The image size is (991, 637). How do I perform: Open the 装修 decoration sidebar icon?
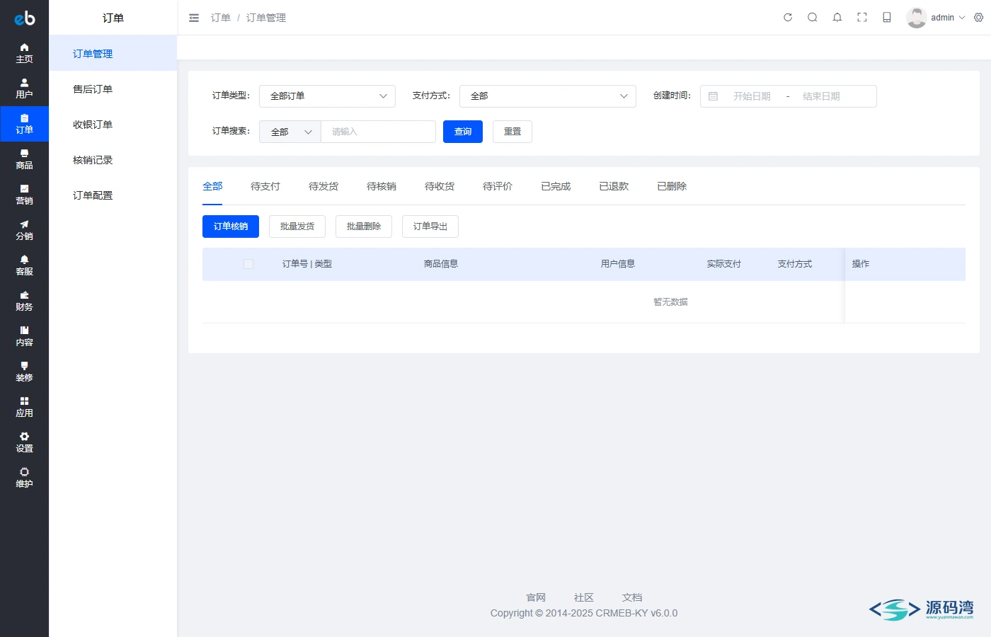tap(24, 372)
